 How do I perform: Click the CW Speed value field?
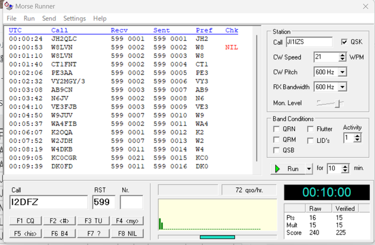point(326,57)
